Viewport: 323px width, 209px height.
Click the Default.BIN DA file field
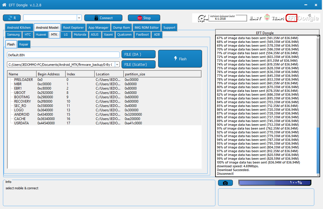tap(63, 55)
